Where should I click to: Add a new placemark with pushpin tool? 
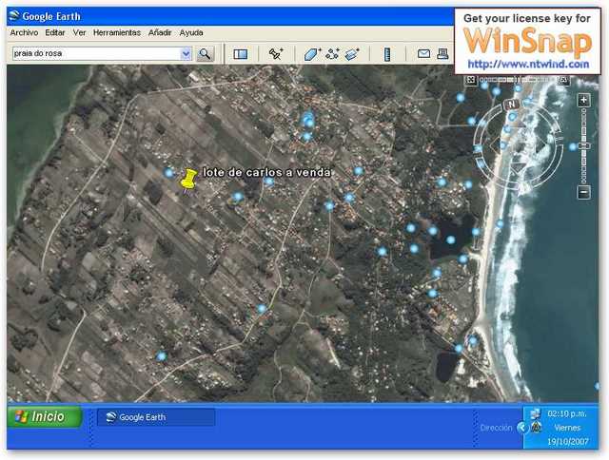coord(276,54)
